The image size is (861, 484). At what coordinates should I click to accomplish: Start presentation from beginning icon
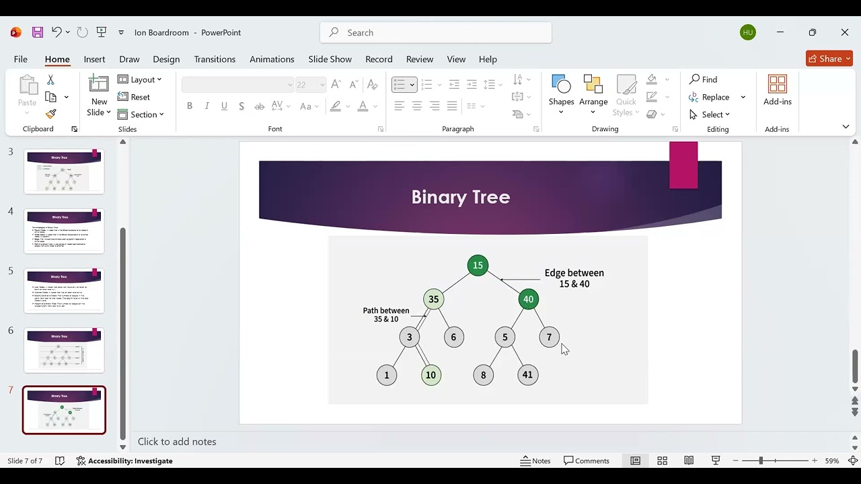[102, 32]
